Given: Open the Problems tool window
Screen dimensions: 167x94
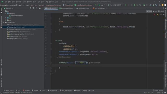Looking at the screenshot, I should [x=26, y=90].
